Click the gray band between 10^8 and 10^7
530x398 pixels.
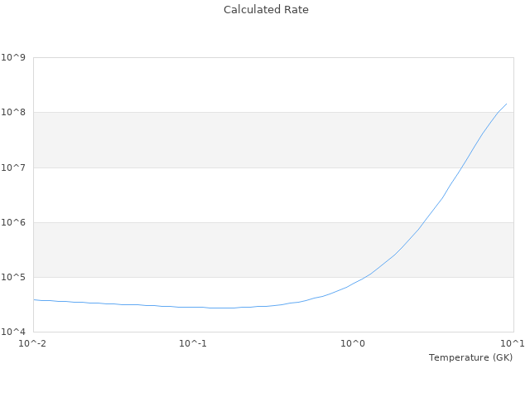coord(248,139)
